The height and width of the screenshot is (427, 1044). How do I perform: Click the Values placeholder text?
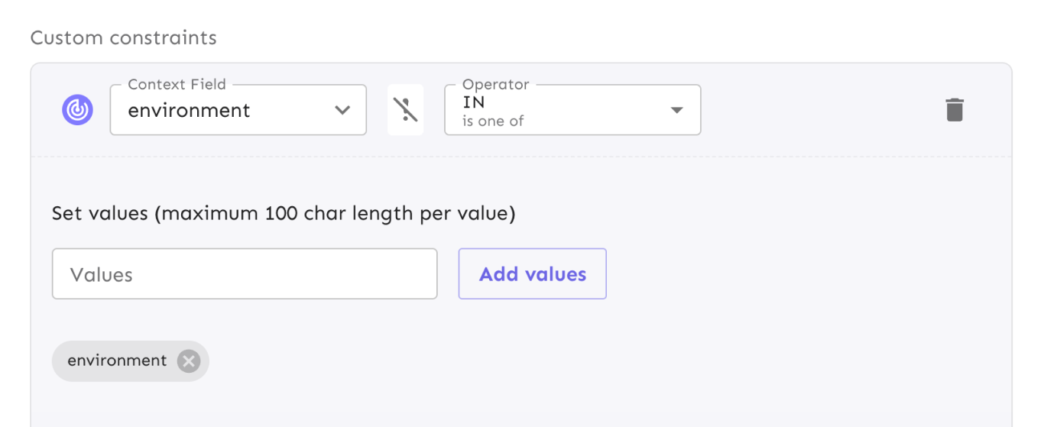tap(101, 274)
